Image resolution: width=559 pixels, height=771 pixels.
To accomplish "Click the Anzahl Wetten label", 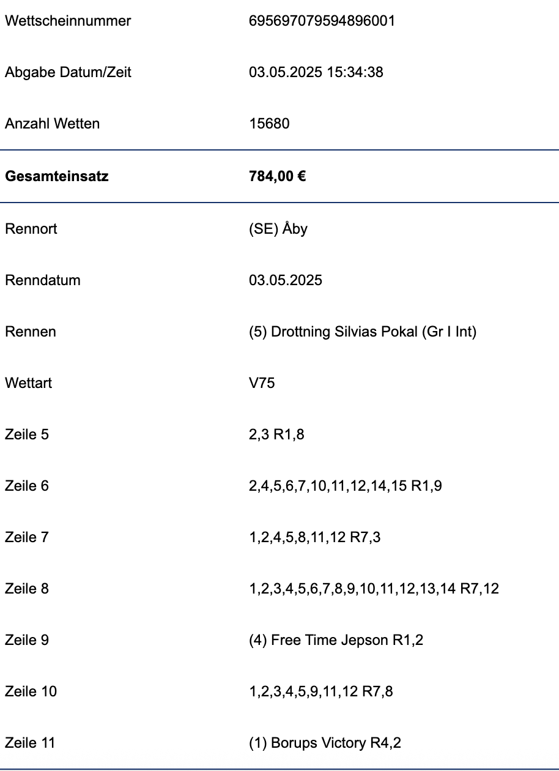I will (x=53, y=124).
